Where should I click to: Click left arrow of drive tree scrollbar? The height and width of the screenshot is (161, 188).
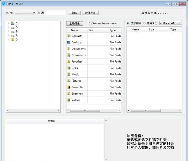[x=8, y=110]
